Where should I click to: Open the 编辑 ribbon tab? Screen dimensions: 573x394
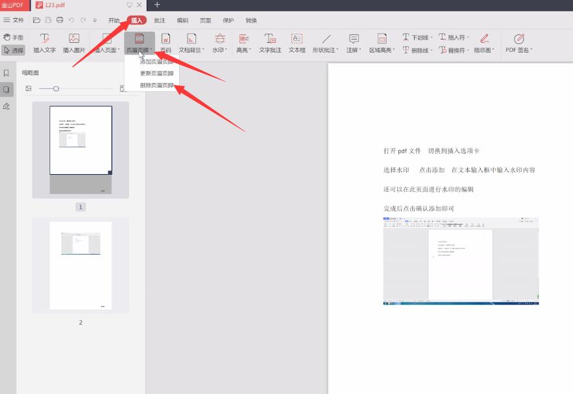(182, 21)
